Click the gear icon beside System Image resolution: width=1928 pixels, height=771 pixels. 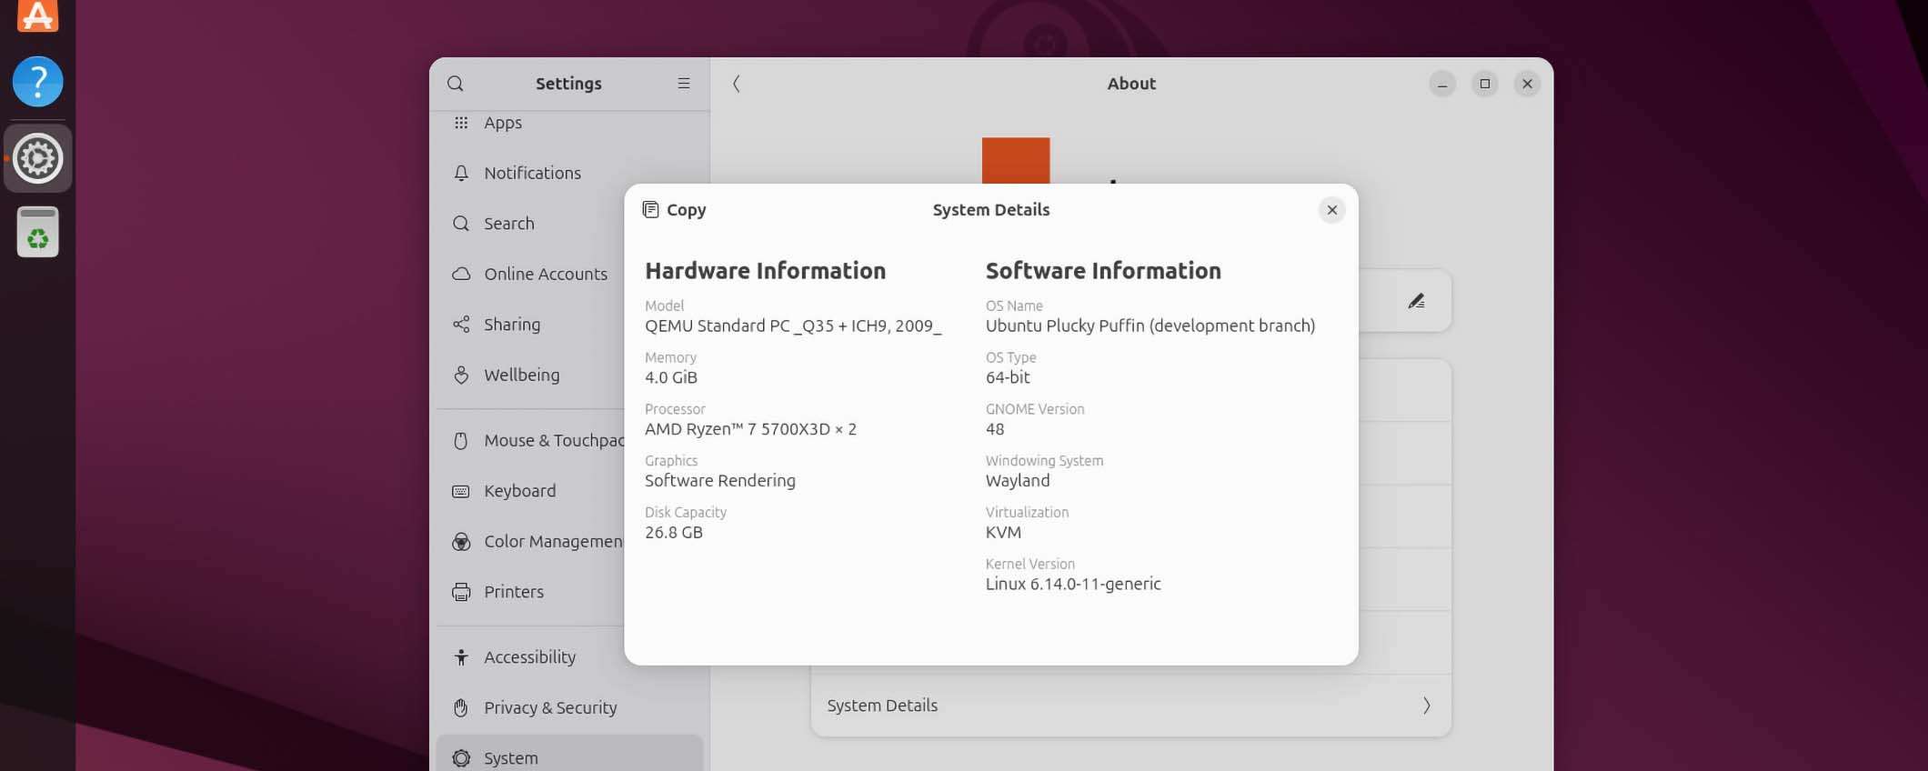tap(461, 757)
